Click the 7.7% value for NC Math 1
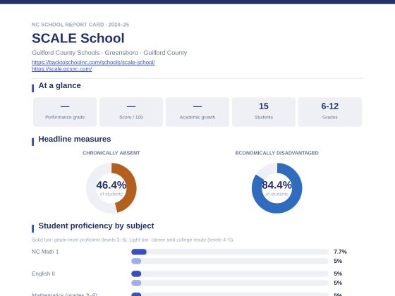 click(340, 252)
